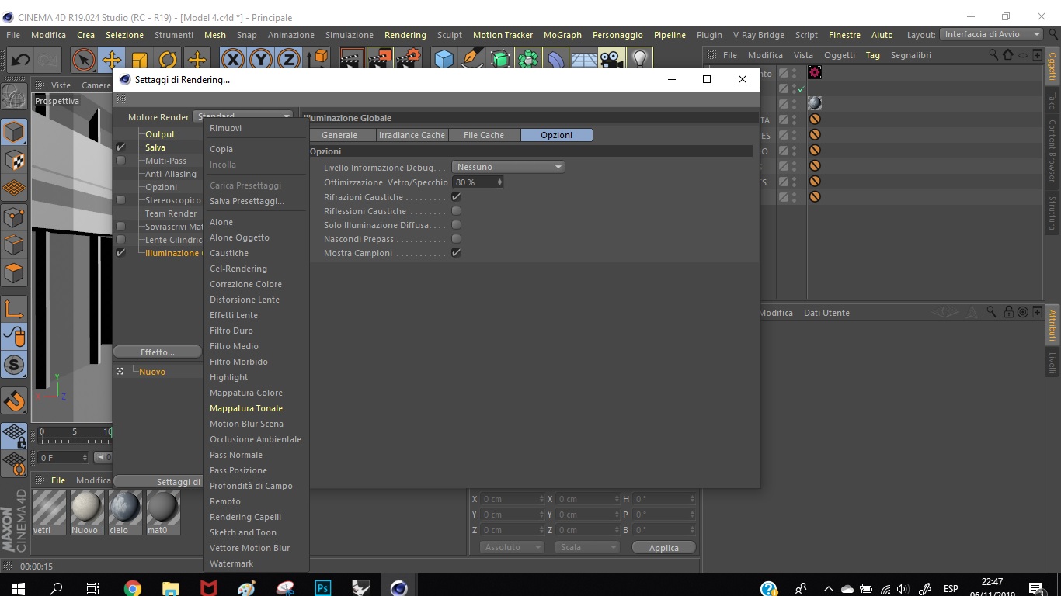
Task: Toggle the Multi-Pass checkbox
Action: pyautogui.click(x=121, y=161)
